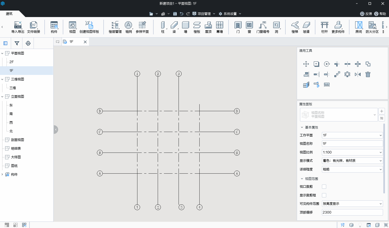Select the 房间 room tool

pyautogui.click(x=359, y=27)
